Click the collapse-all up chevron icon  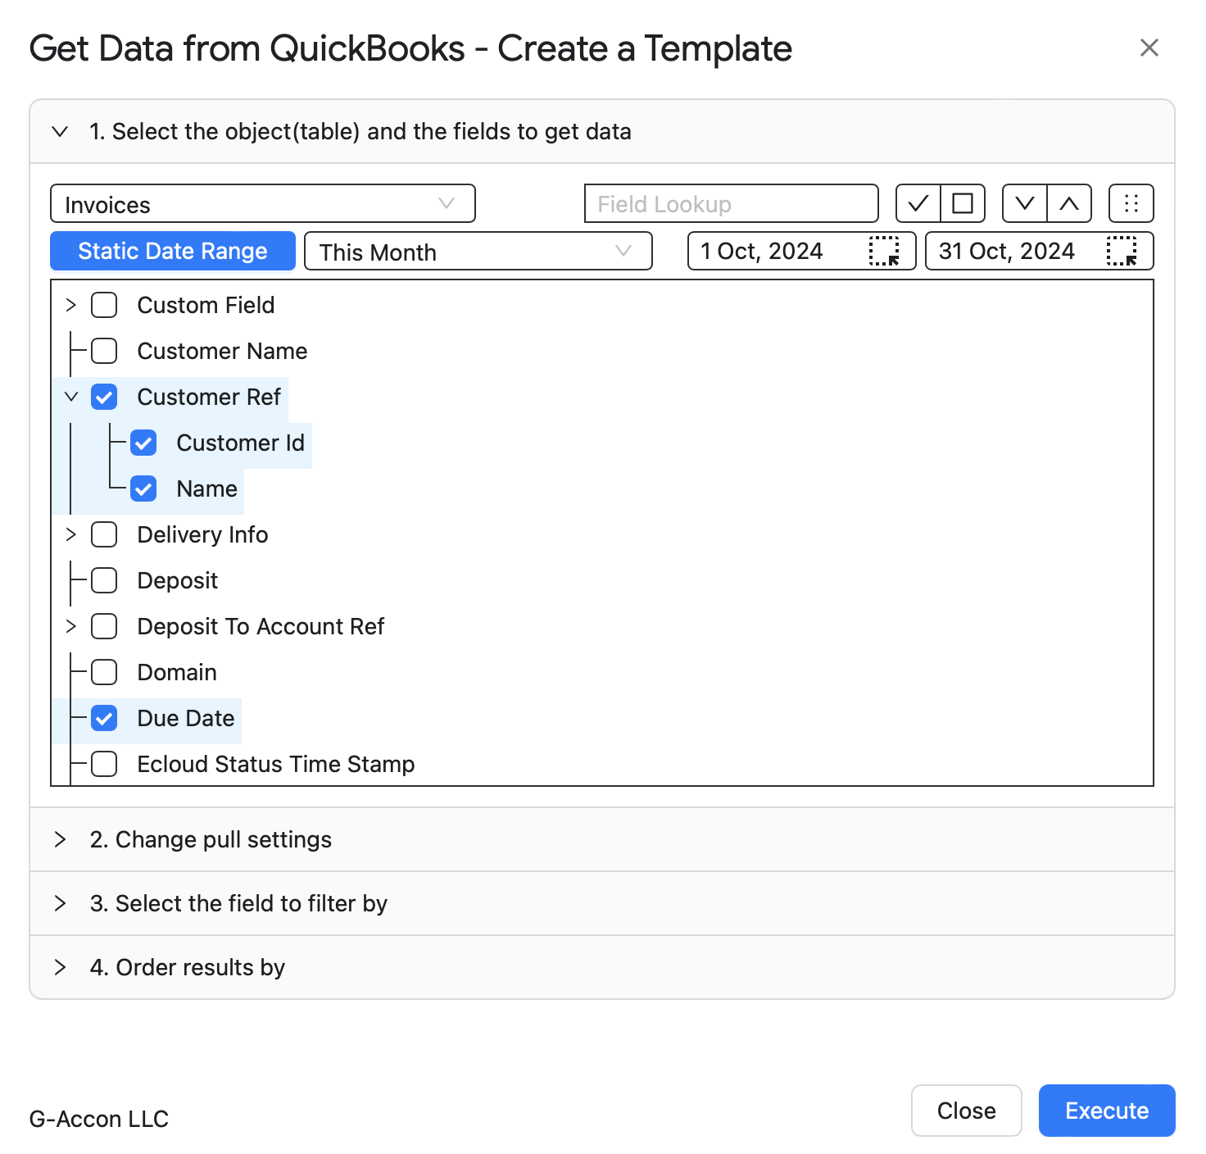click(x=1069, y=203)
